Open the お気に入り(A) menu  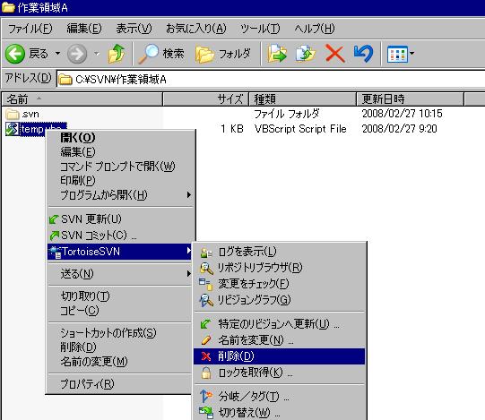point(196,29)
